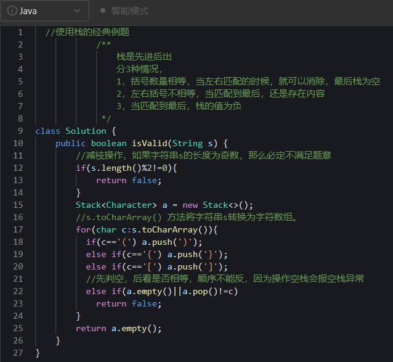This screenshot has height=362, width=393.
Task: Click return false on line 13
Action: coord(129,180)
